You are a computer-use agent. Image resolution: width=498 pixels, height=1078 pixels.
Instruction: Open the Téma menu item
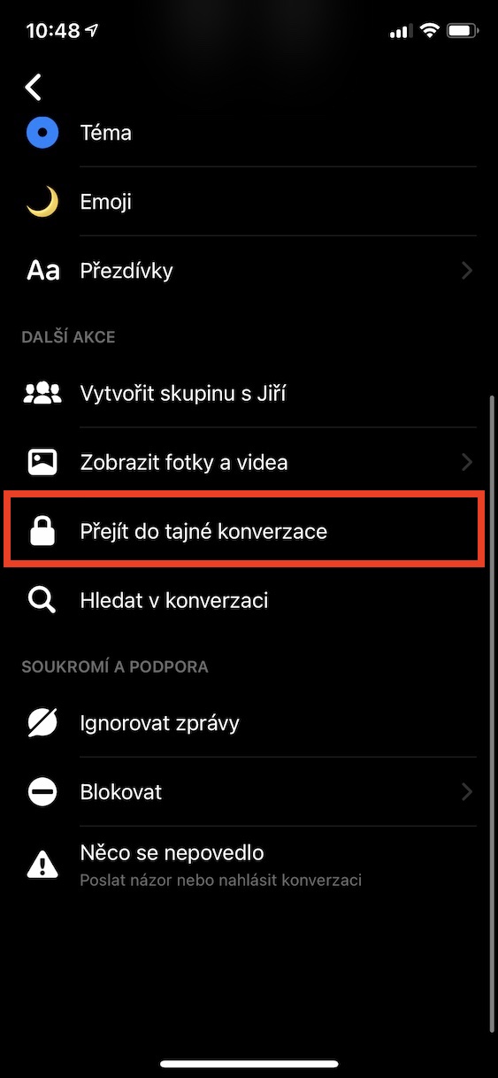(x=249, y=133)
